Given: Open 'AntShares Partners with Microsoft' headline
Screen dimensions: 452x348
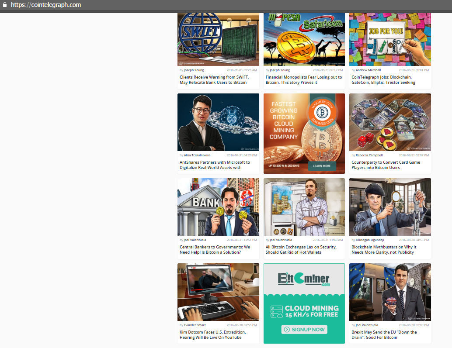Looking at the screenshot, I should (x=215, y=165).
